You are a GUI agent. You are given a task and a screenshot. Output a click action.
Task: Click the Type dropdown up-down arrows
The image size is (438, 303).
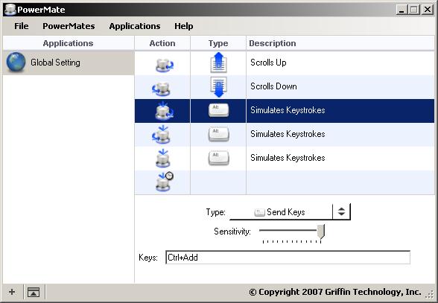click(x=341, y=211)
